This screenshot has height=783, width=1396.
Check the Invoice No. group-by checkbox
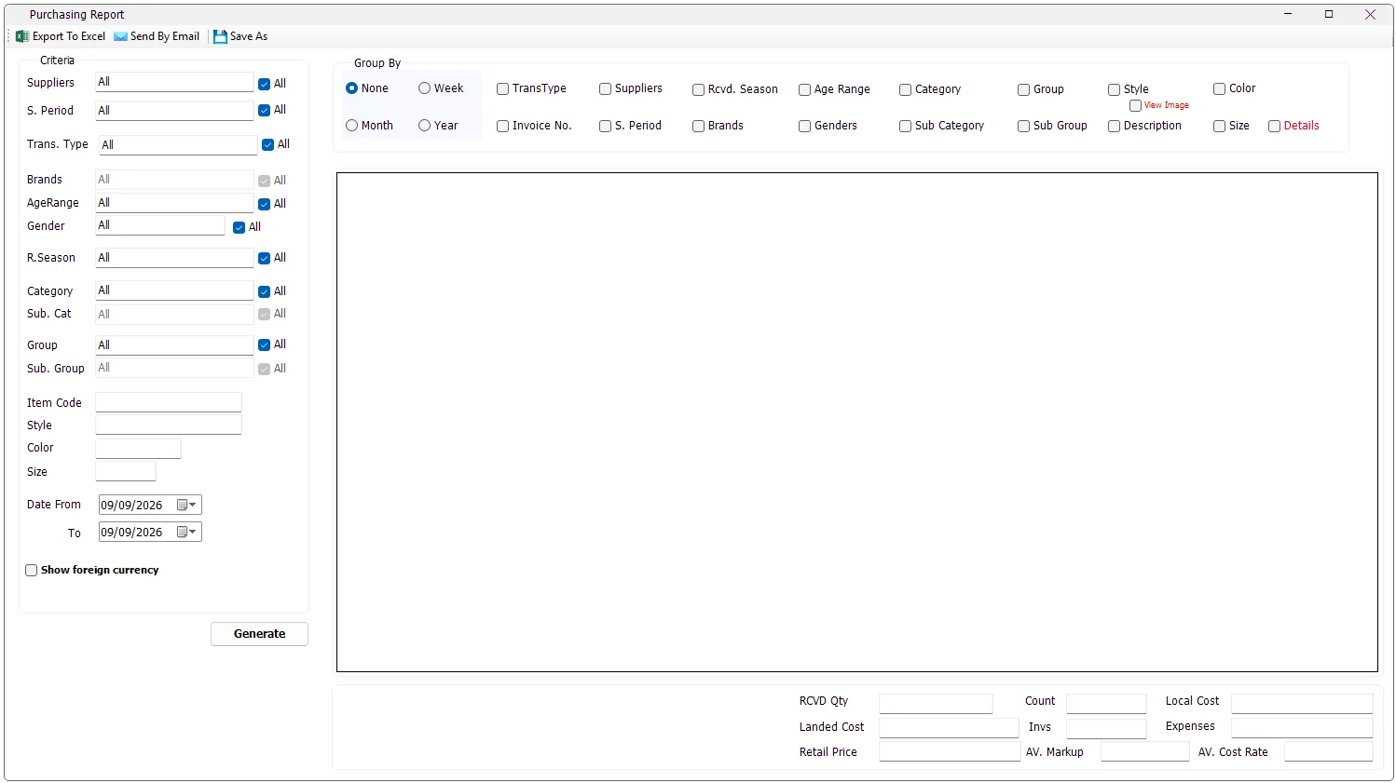pyautogui.click(x=502, y=126)
